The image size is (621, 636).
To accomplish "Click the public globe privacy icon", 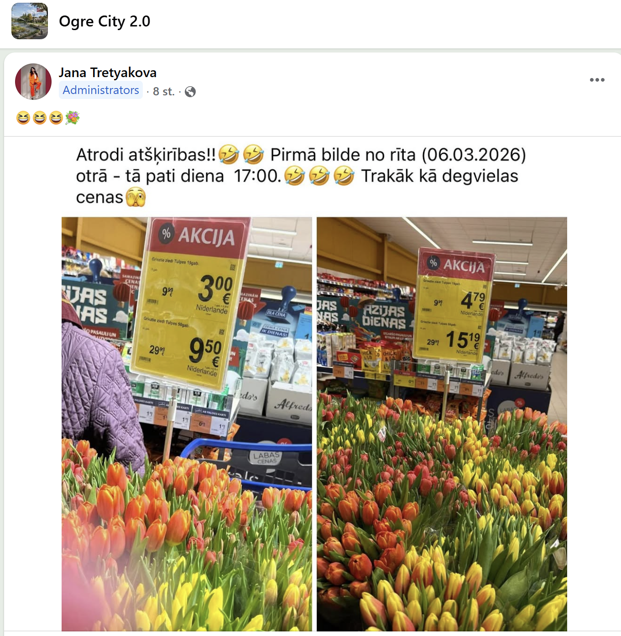I will [190, 92].
